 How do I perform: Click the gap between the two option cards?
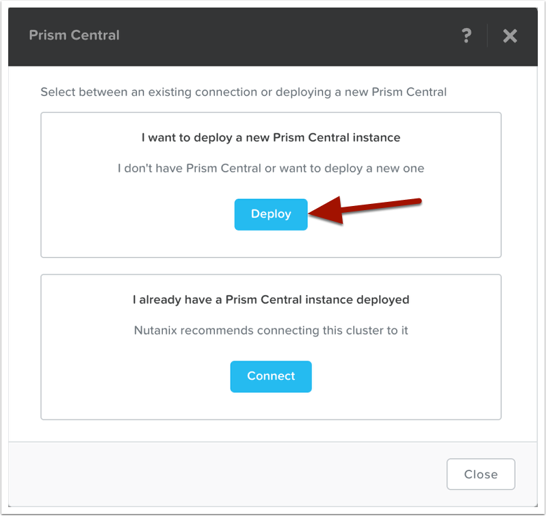point(271,266)
